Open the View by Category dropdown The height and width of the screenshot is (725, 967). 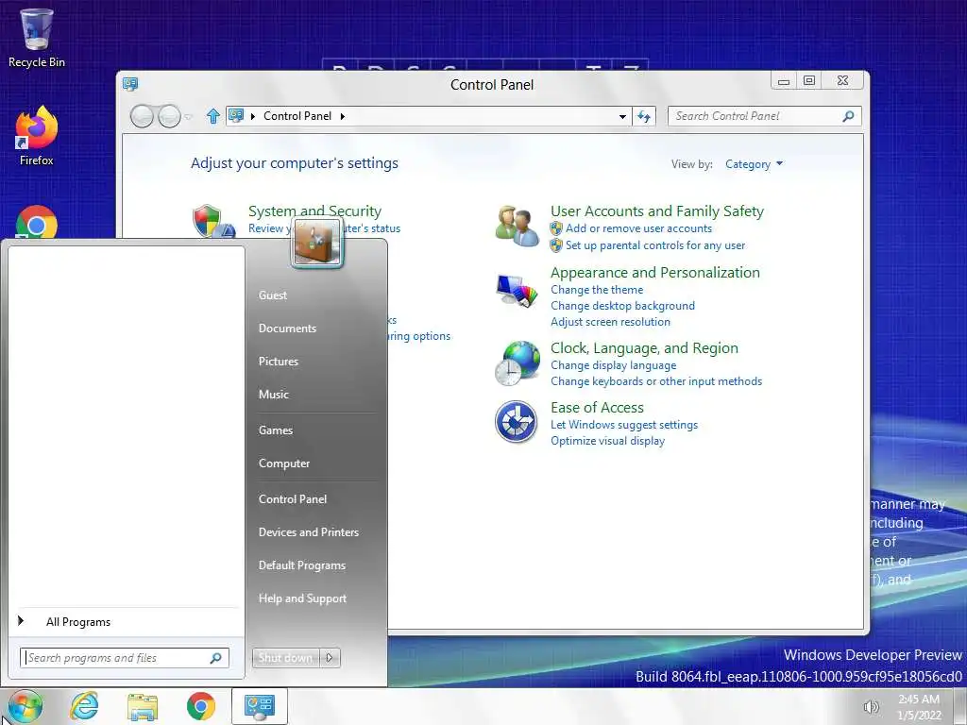pyautogui.click(x=754, y=164)
